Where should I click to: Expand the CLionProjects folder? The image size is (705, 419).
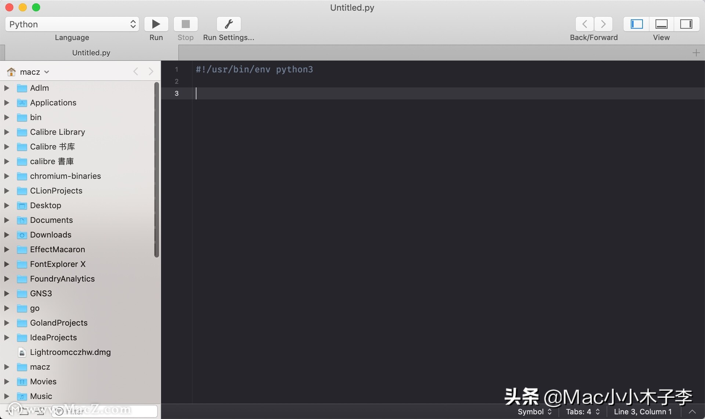tap(6, 191)
